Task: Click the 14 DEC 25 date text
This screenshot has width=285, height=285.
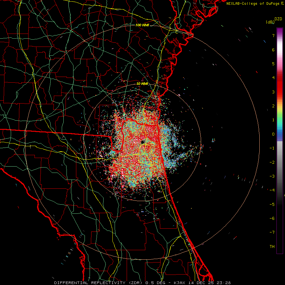Action: [201, 283]
